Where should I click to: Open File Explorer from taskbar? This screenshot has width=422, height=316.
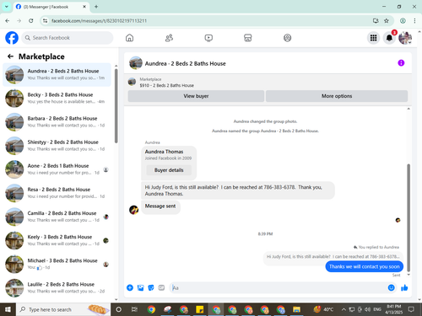[296, 309]
